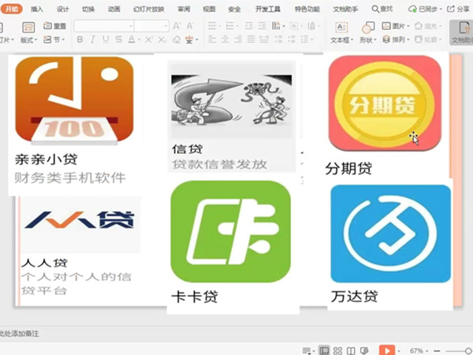Decrease paragraph indent

click(x=248, y=26)
